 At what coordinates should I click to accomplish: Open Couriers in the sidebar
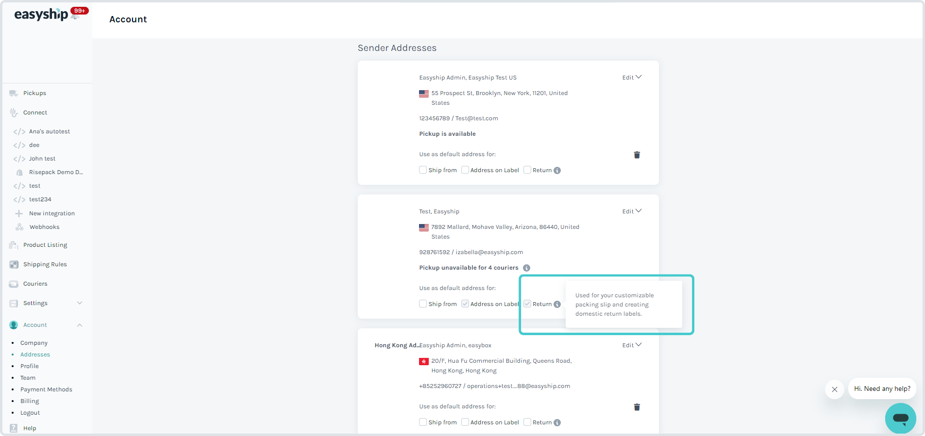(x=35, y=284)
